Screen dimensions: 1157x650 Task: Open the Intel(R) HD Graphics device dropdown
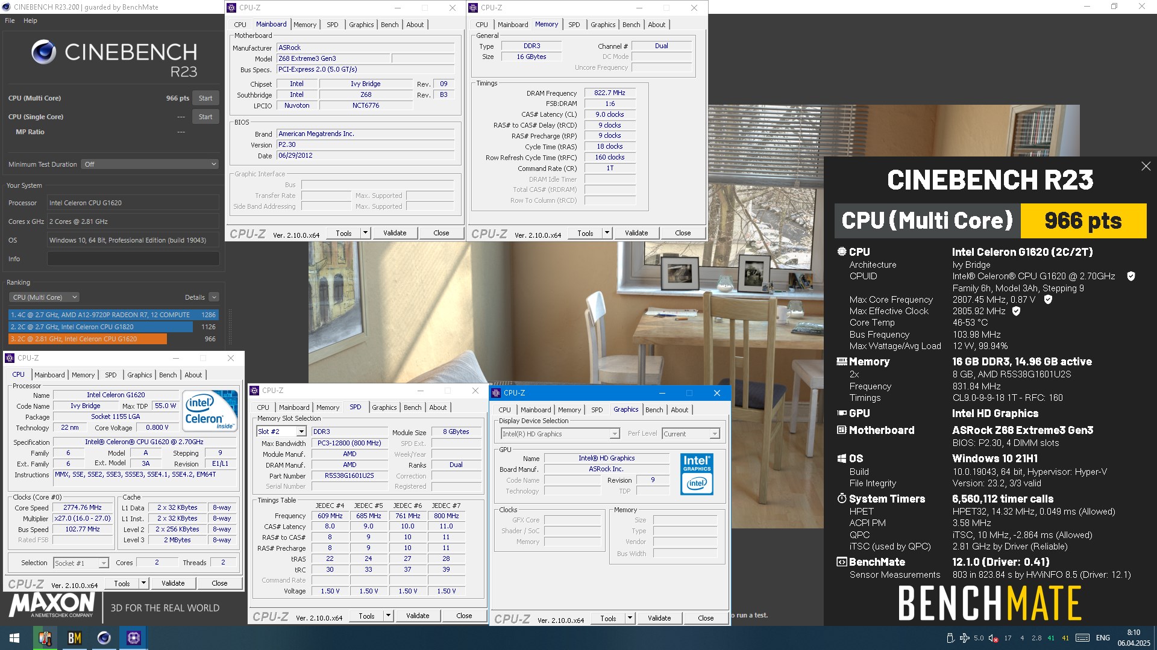click(560, 434)
